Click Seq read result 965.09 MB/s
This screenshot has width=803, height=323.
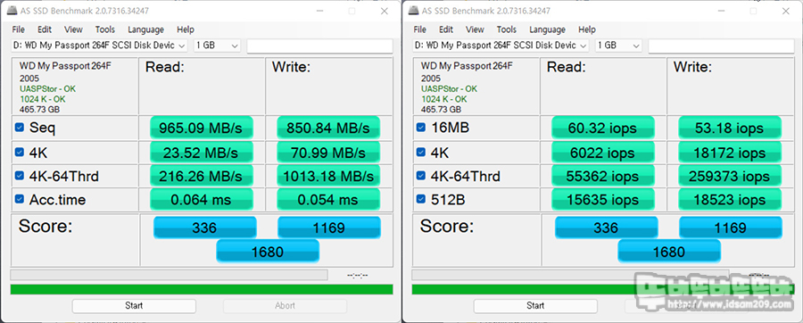click(x=202, y=128)
